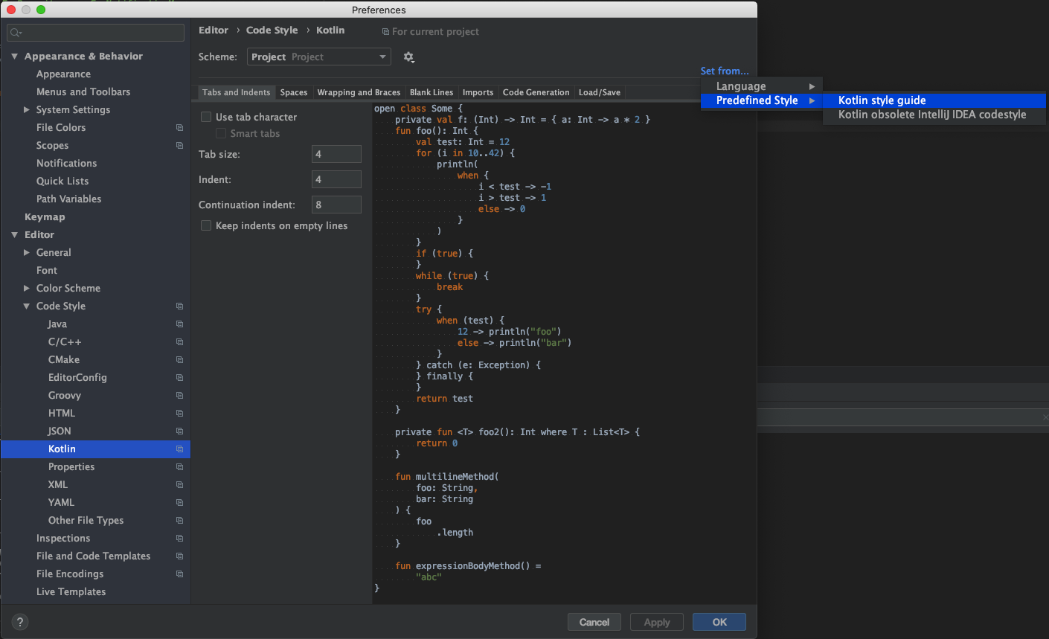Open the Language submenu
Image resolution: width=1049 pixels, height=639 pixels.
[x=762, y=86]
